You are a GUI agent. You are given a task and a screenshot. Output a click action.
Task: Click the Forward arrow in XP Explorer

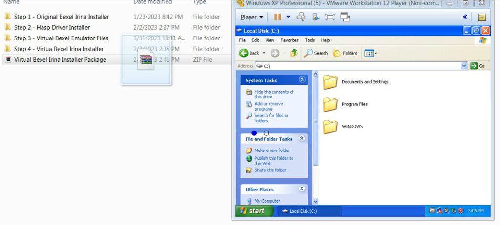pyautogui.click(x=275, y=53)
